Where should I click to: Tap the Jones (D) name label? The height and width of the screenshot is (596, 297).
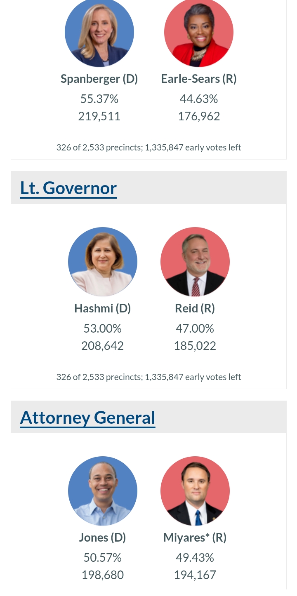pos(103,537)
